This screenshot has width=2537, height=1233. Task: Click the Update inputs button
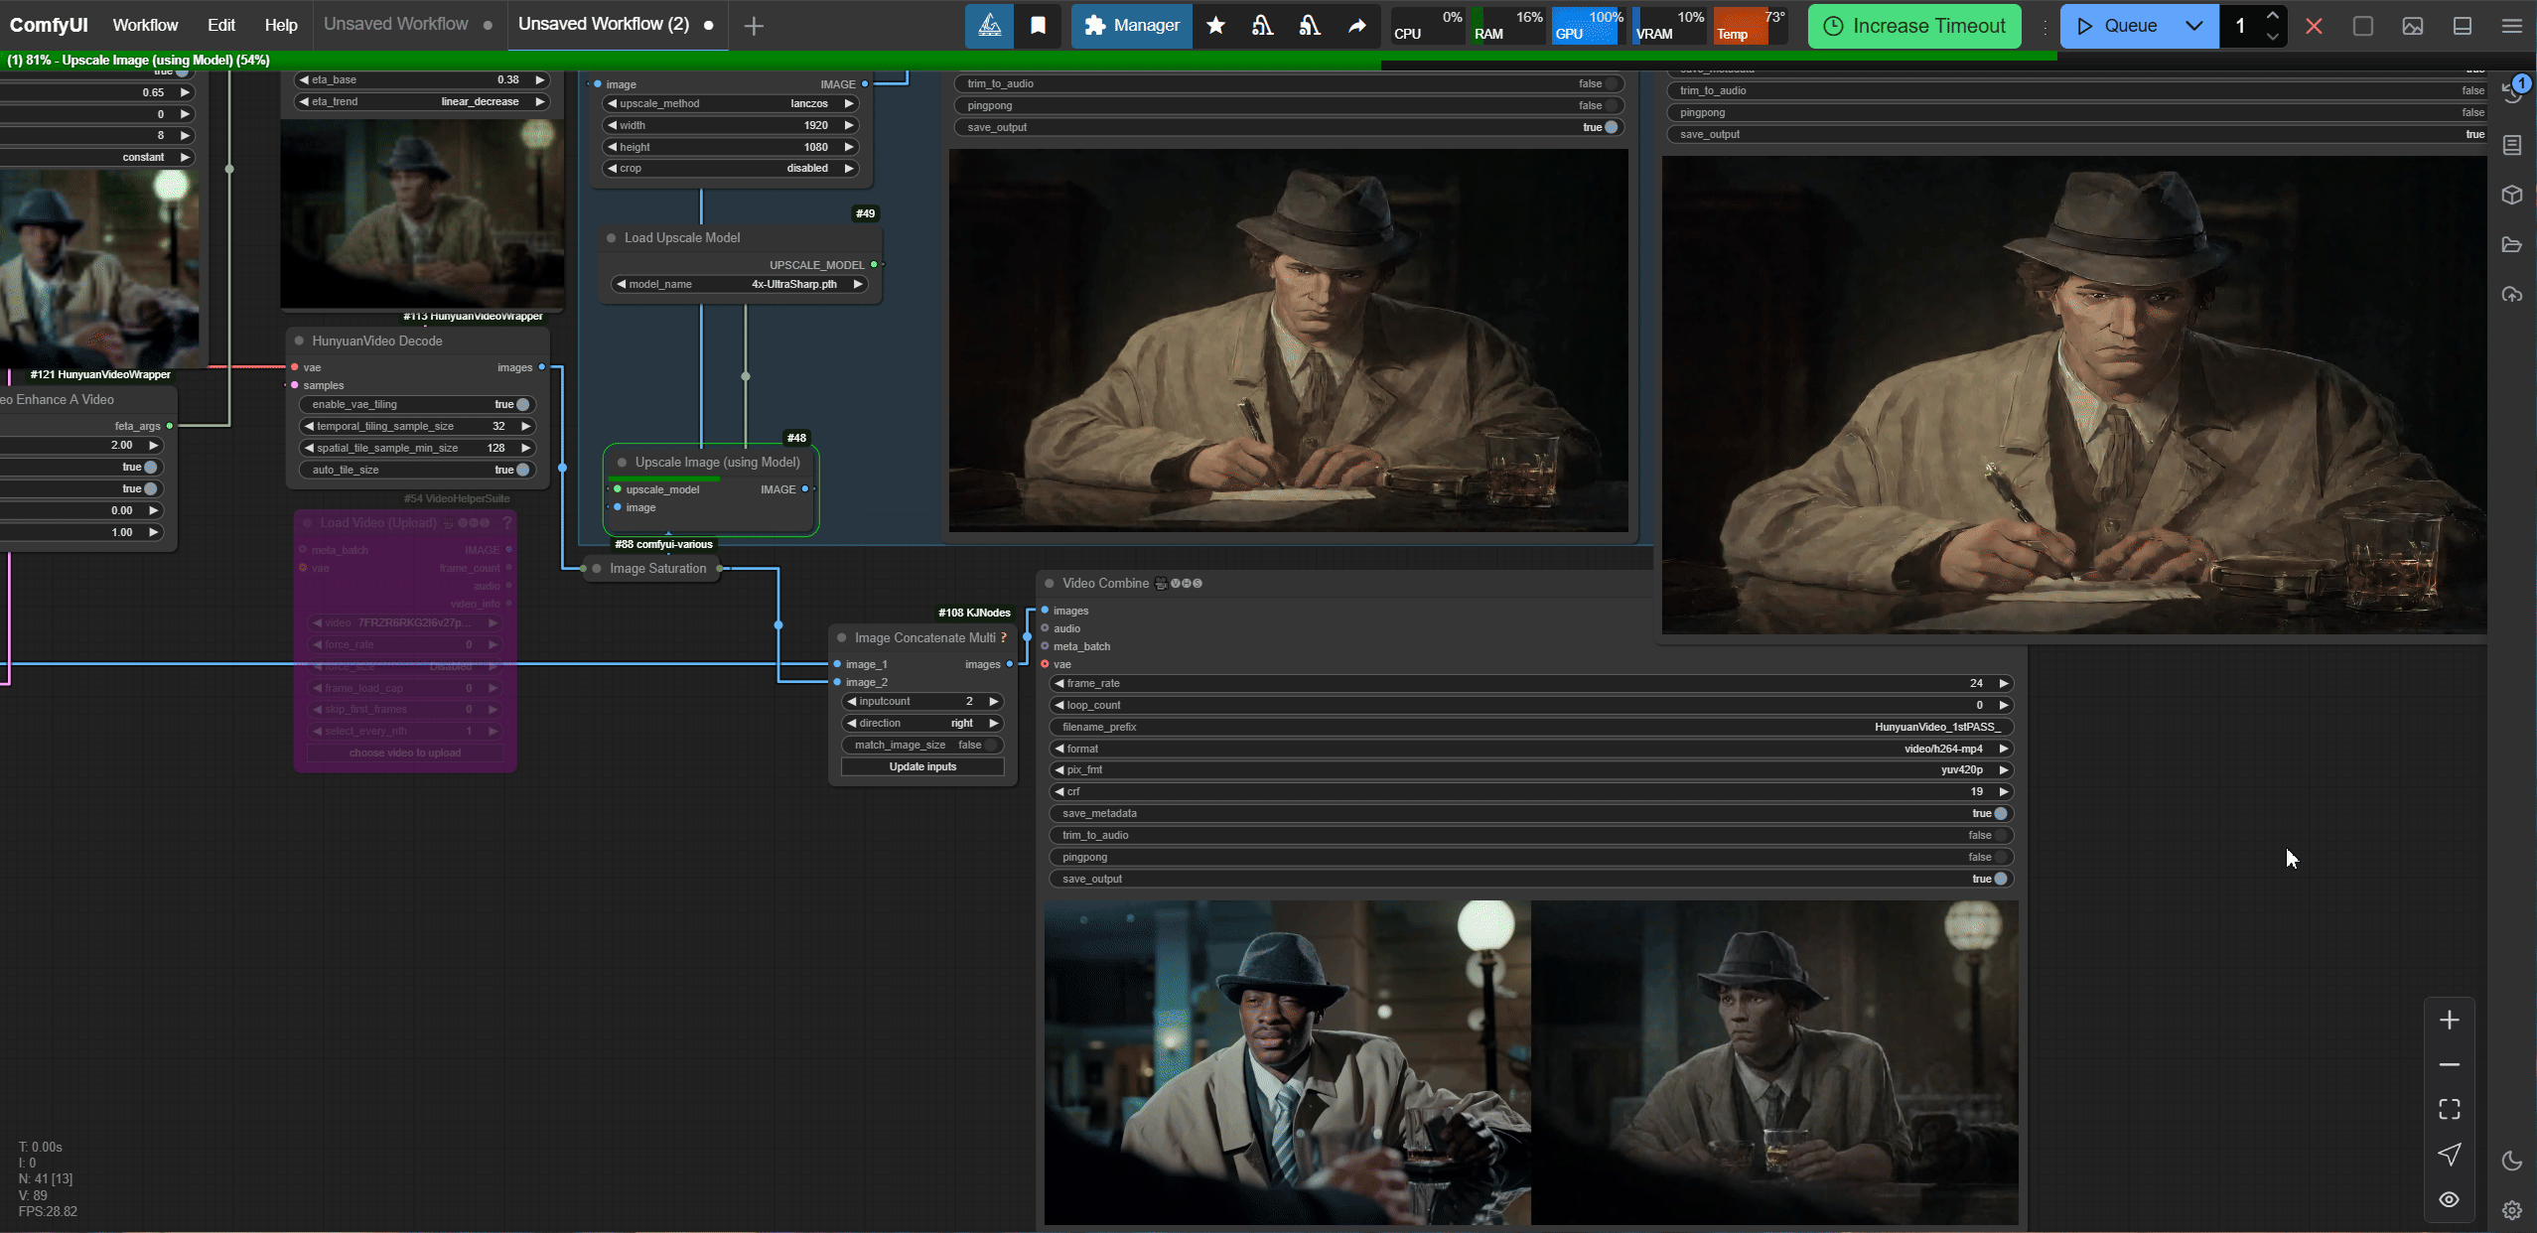coord(922,766)
